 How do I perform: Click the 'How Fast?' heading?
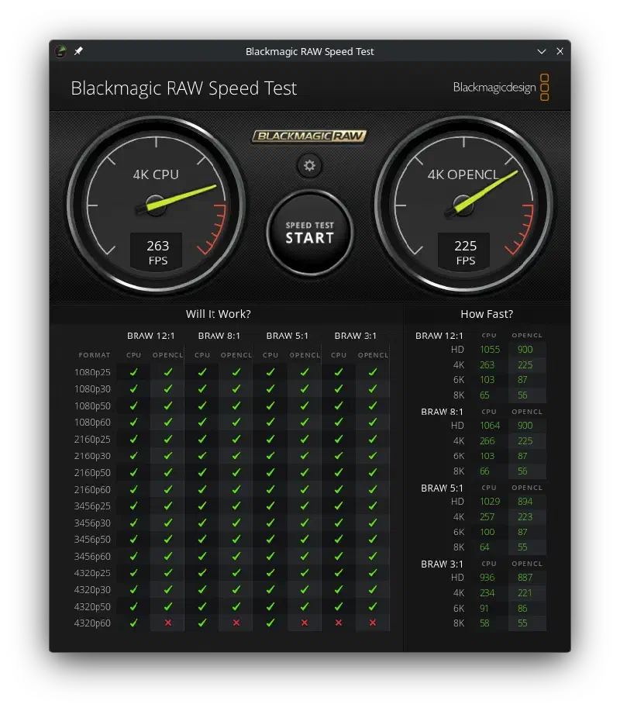tap(487, 314)
